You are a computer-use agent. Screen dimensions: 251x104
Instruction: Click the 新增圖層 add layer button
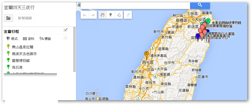click(x=25, y=18)
